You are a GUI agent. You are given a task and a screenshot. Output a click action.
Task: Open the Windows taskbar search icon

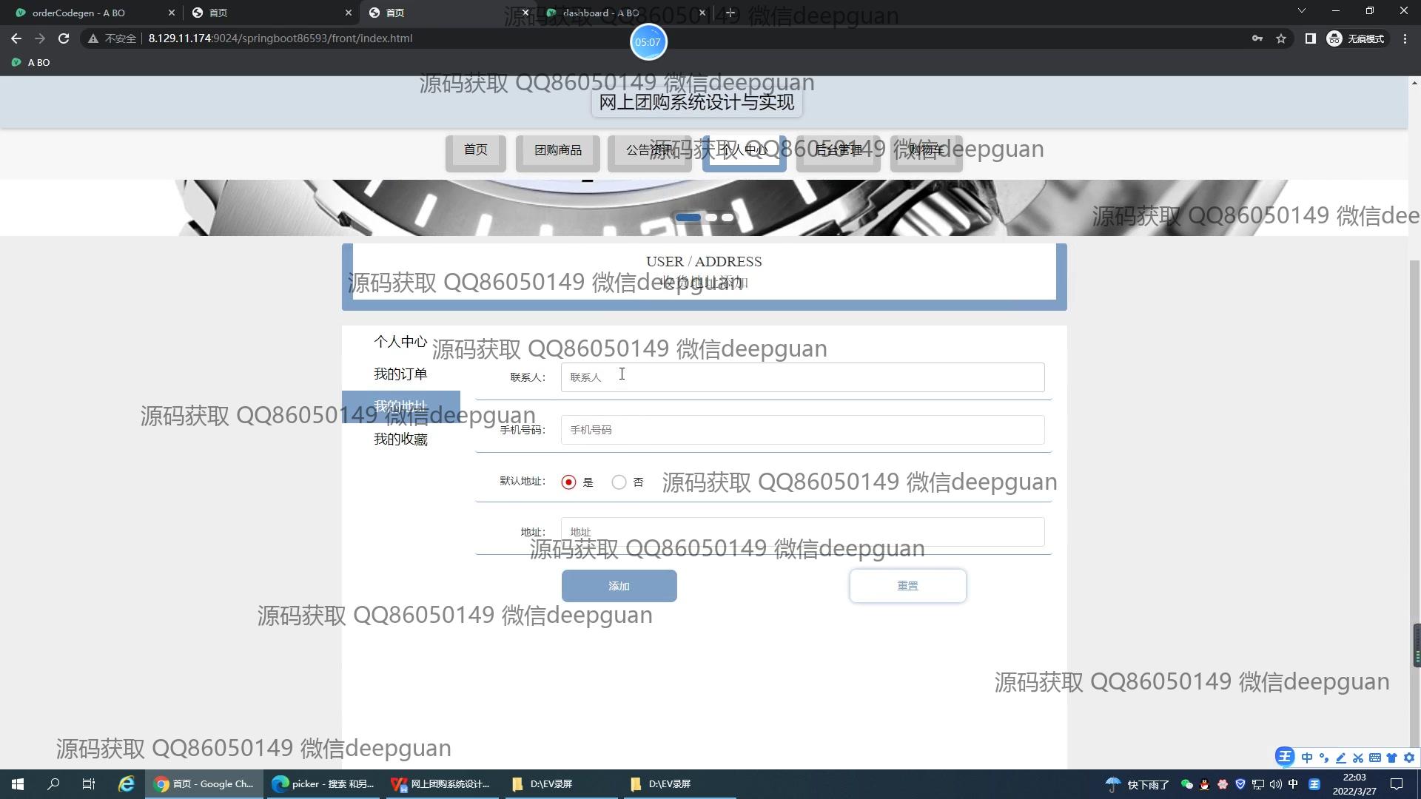click(x=53, y=784)
